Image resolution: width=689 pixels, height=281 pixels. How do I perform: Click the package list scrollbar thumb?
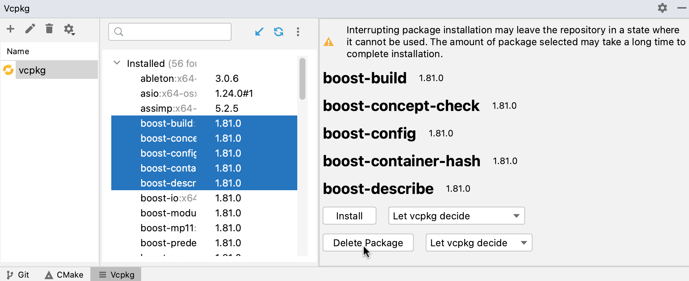tap(302, 78)
